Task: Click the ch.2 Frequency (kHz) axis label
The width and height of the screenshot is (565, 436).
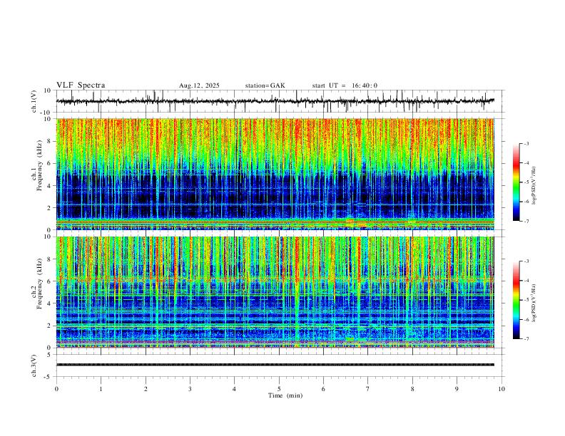Action: (x=37, y=284)
